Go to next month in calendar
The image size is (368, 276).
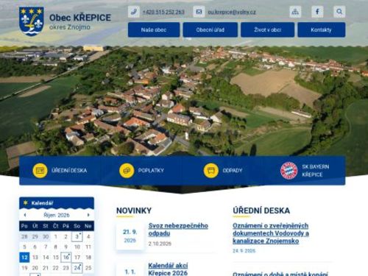[x=88, y=215]
